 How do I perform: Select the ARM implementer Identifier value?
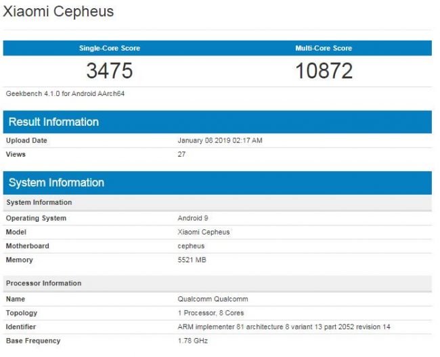tap(284, 327)
